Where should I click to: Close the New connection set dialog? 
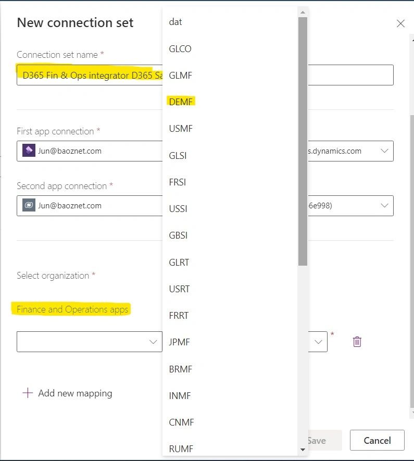(400, 23)
